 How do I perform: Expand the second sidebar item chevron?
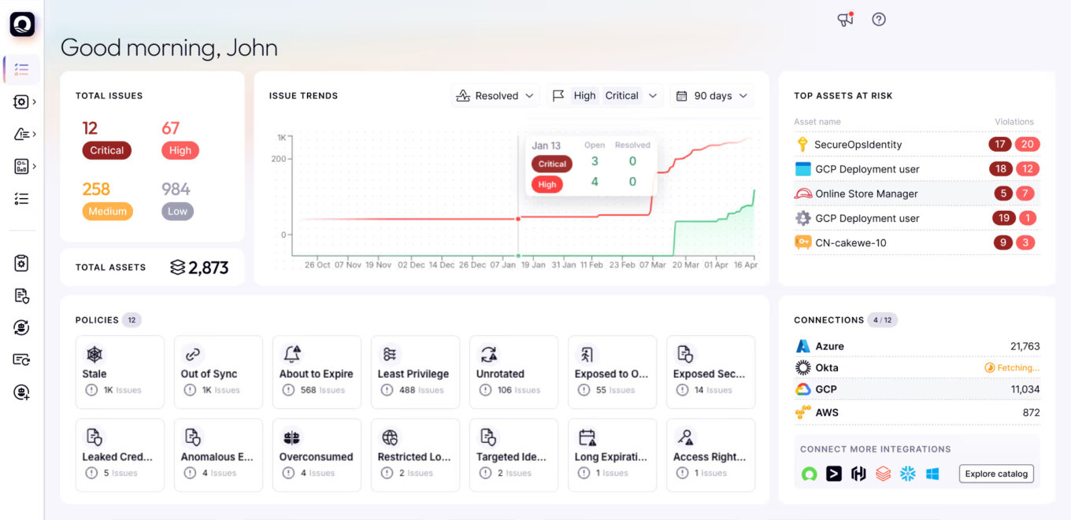(x=35, y=101)
